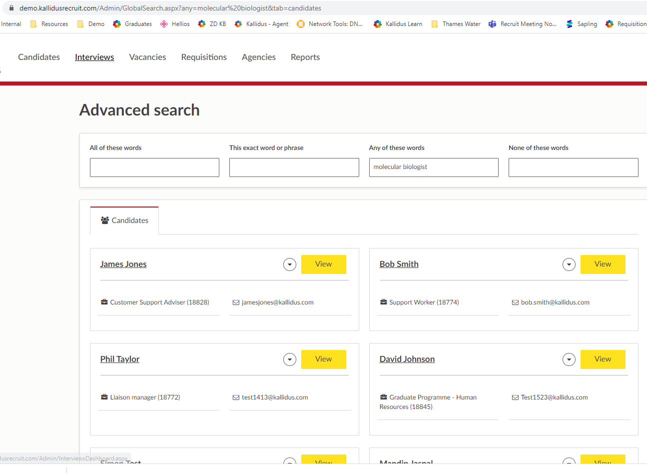Expand the dropdown arrow for James Jones
This screenshot has width=647, height=473.
click(x=290, y=264)
